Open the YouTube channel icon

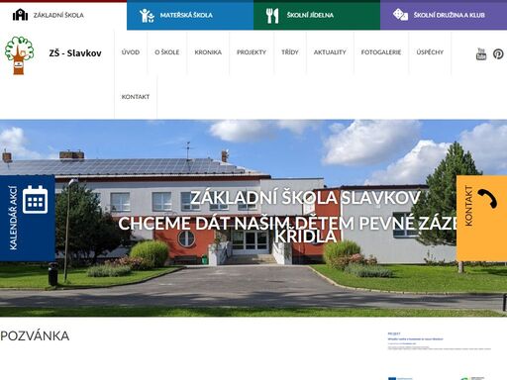coord(481,53)
